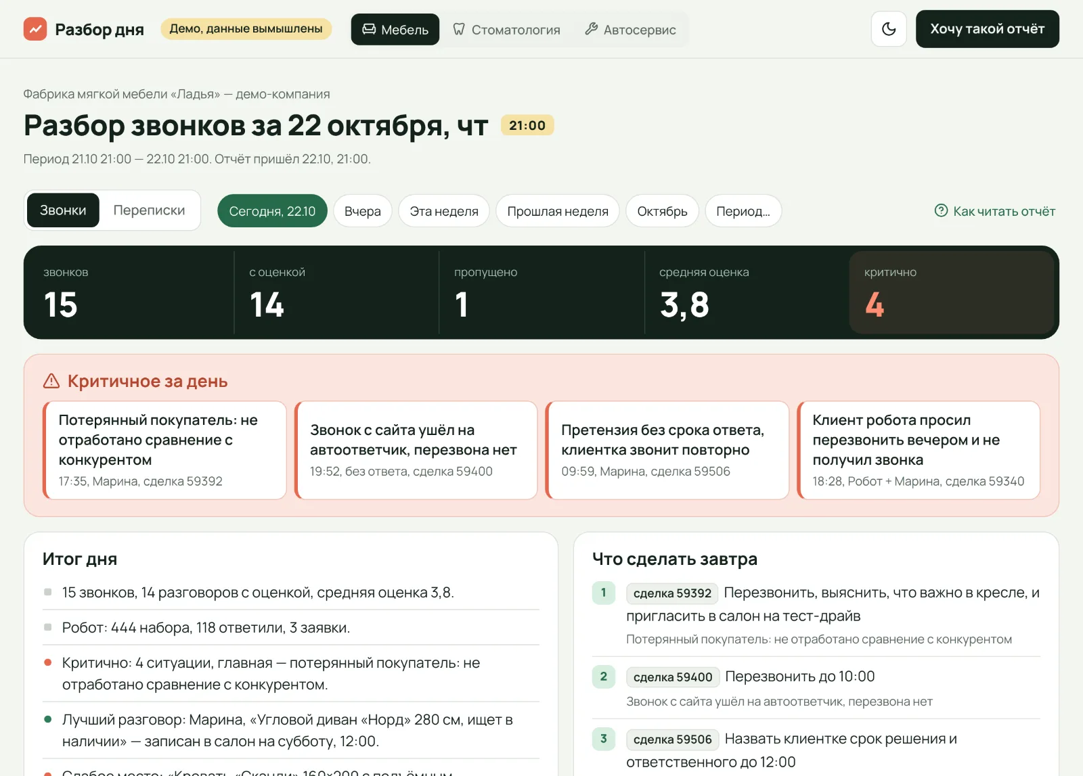The width and height of the screenshot is (1083, 776).
Task: Click the sofa icon on the Мебель tab
Action: [369, 29]
